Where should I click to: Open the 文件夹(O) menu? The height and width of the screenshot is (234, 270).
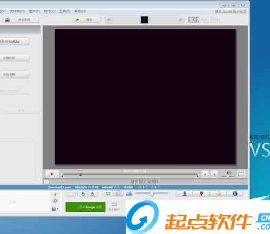click(17, 11)
